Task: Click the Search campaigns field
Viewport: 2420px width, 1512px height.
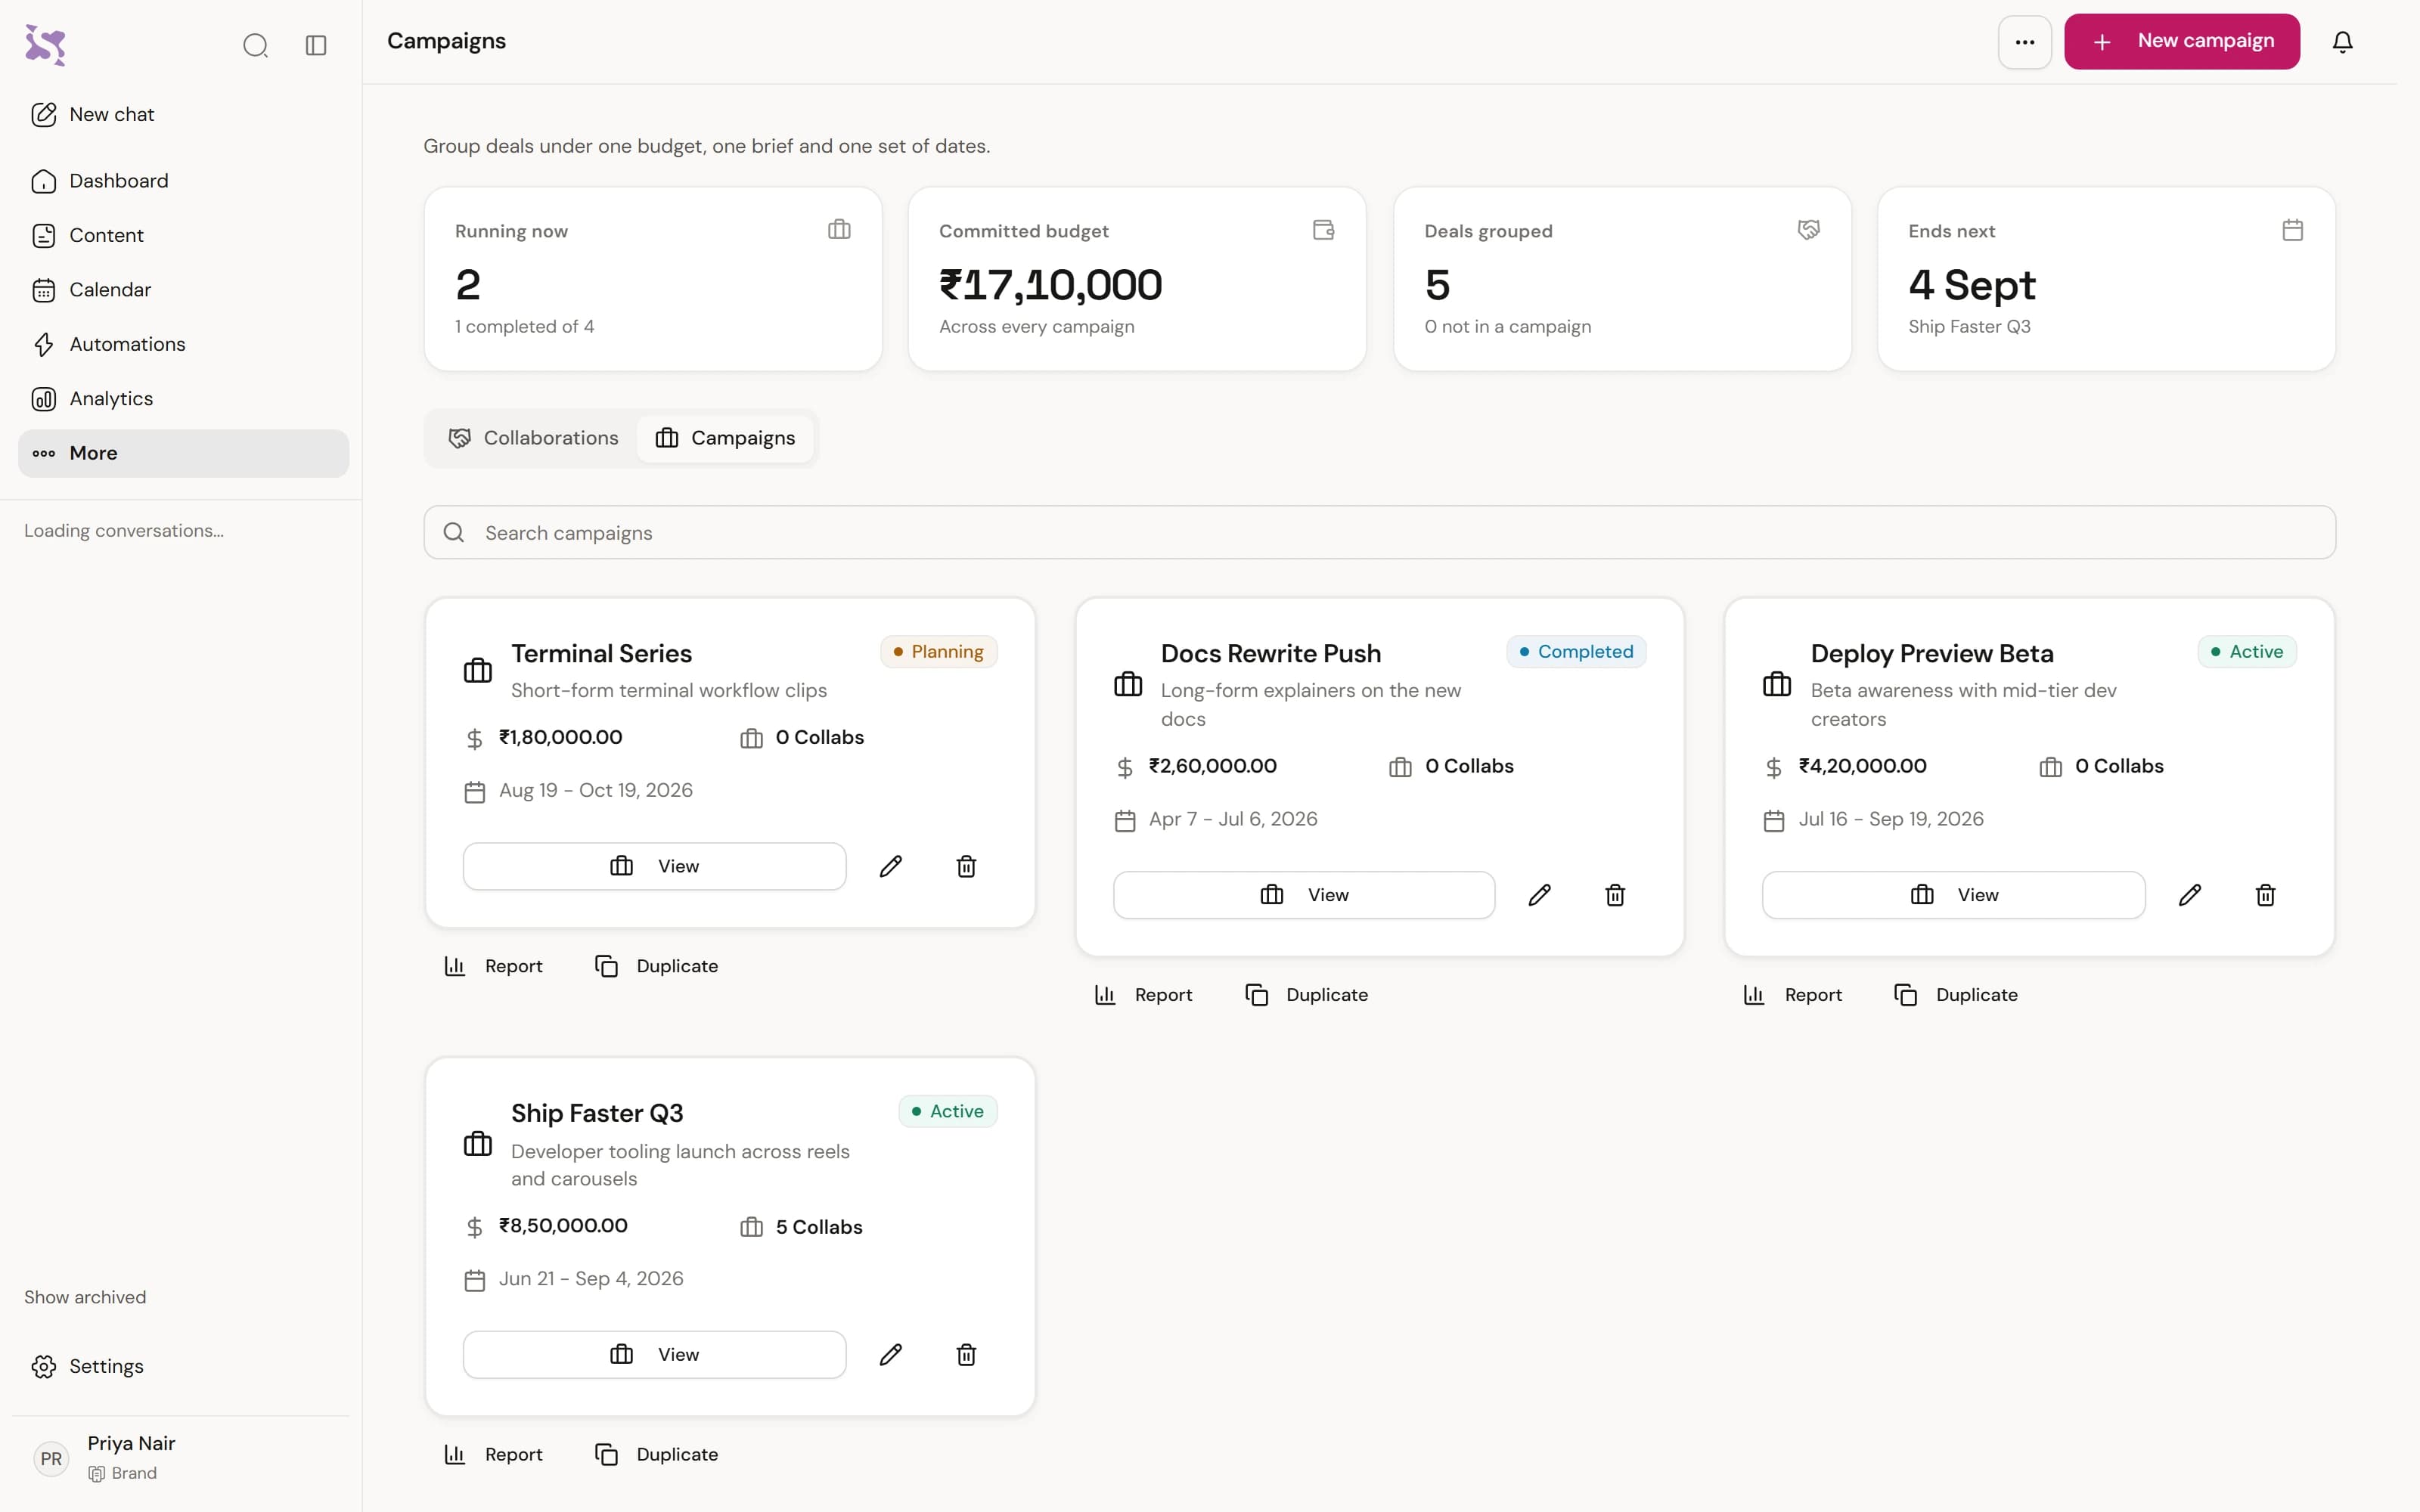Action: (1379, 532)
